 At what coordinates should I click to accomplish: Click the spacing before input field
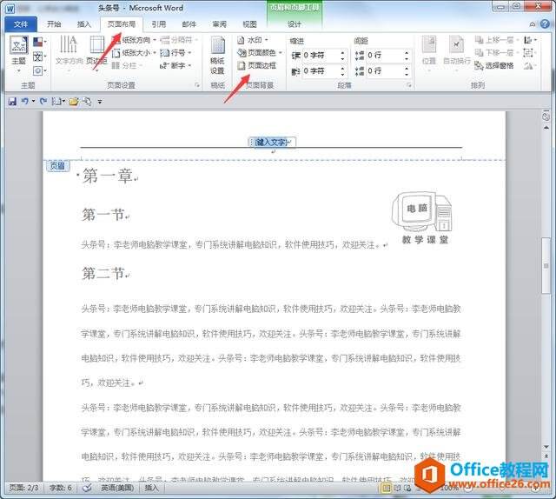click(x=385, y=56)
